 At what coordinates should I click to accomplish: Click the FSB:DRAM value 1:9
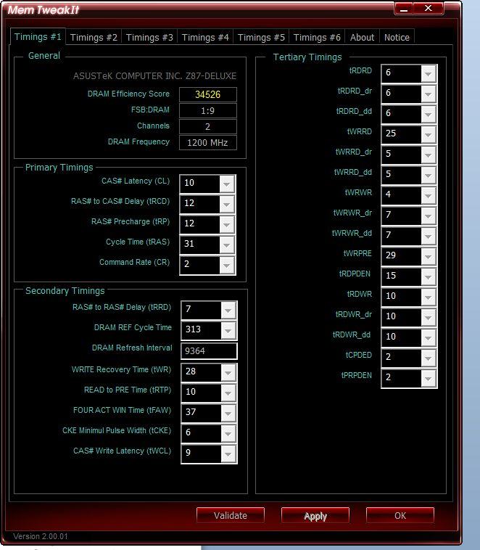[208, 110]
